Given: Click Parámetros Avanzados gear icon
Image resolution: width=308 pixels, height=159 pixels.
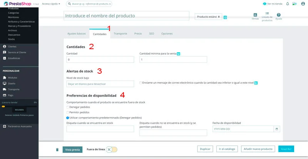Looking at the screenshot, I should pyautogui.click(x=5, y=126).
